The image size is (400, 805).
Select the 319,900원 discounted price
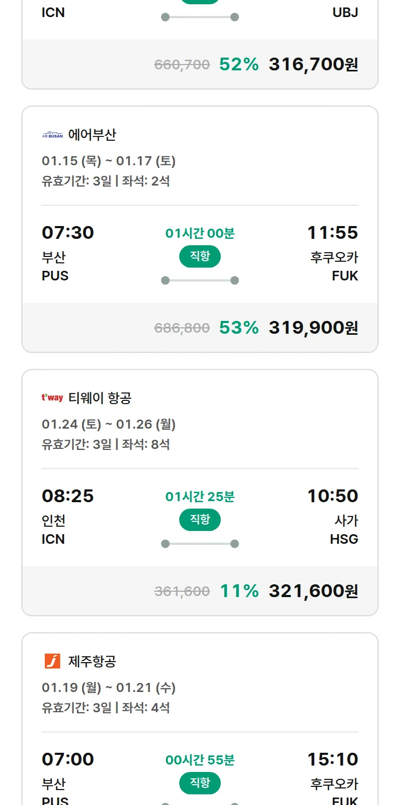[x=313, y=327]
